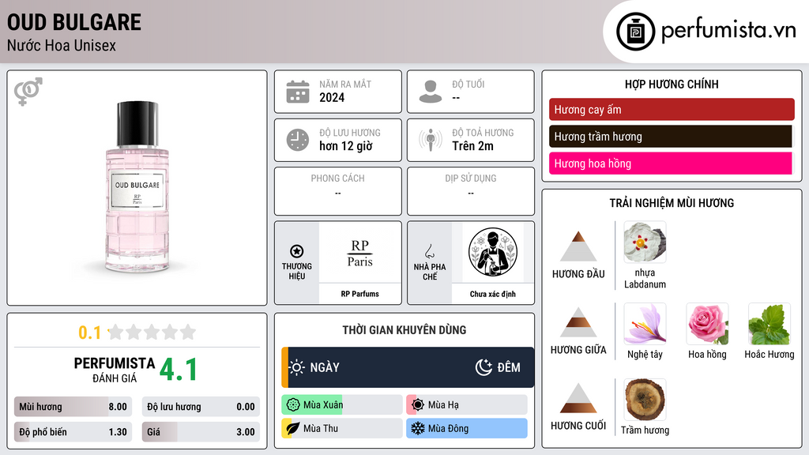The image size is (809, 455).
Task: Click the Mùa Xuân season bar
Action: [342, 405]
